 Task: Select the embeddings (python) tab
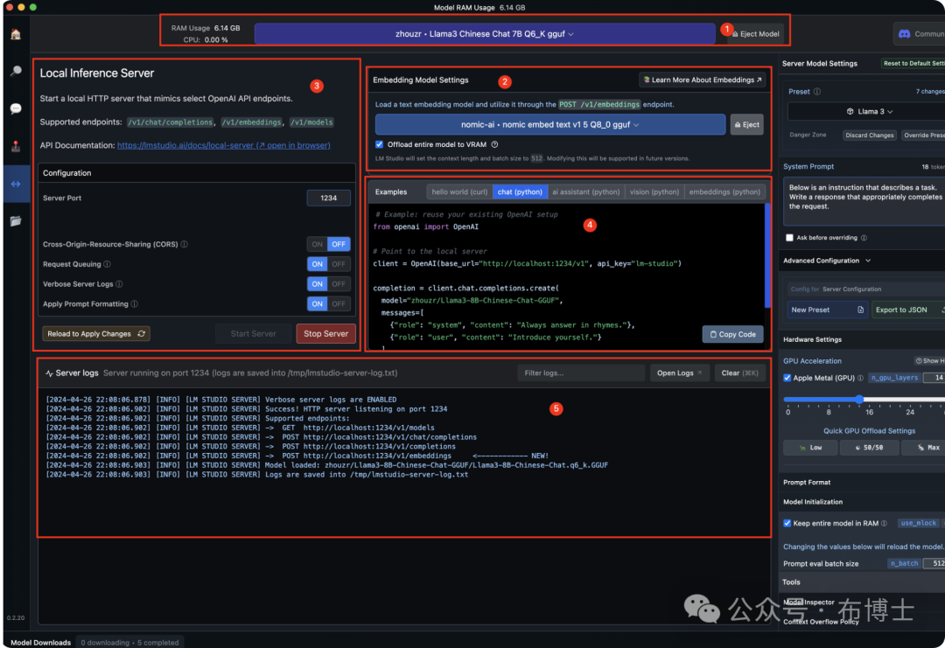724,192
